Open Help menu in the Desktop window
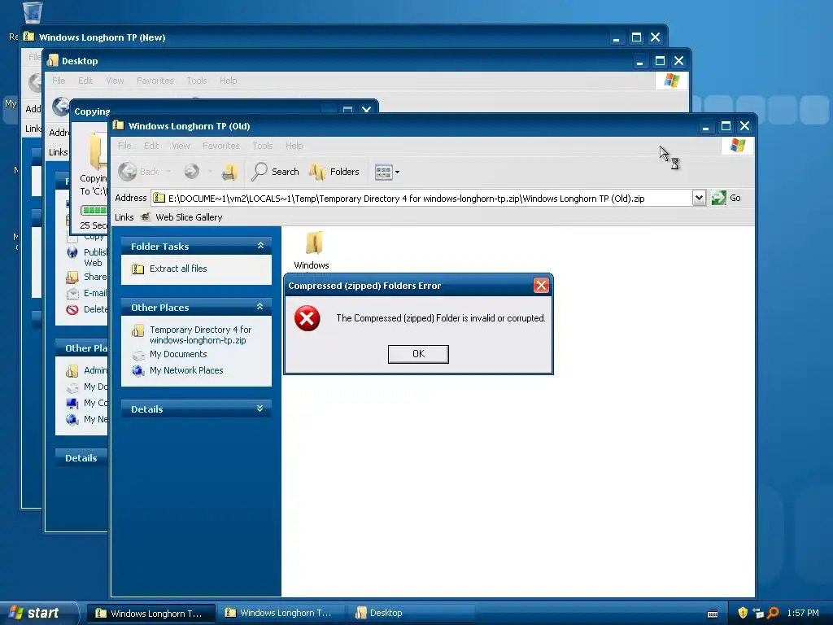 pos(229,81)
